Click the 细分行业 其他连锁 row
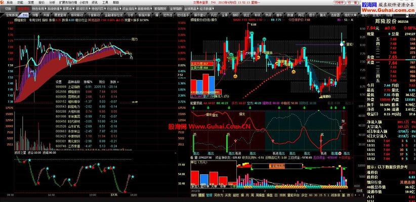Screen dimensions: 416x202 (391, 182)
